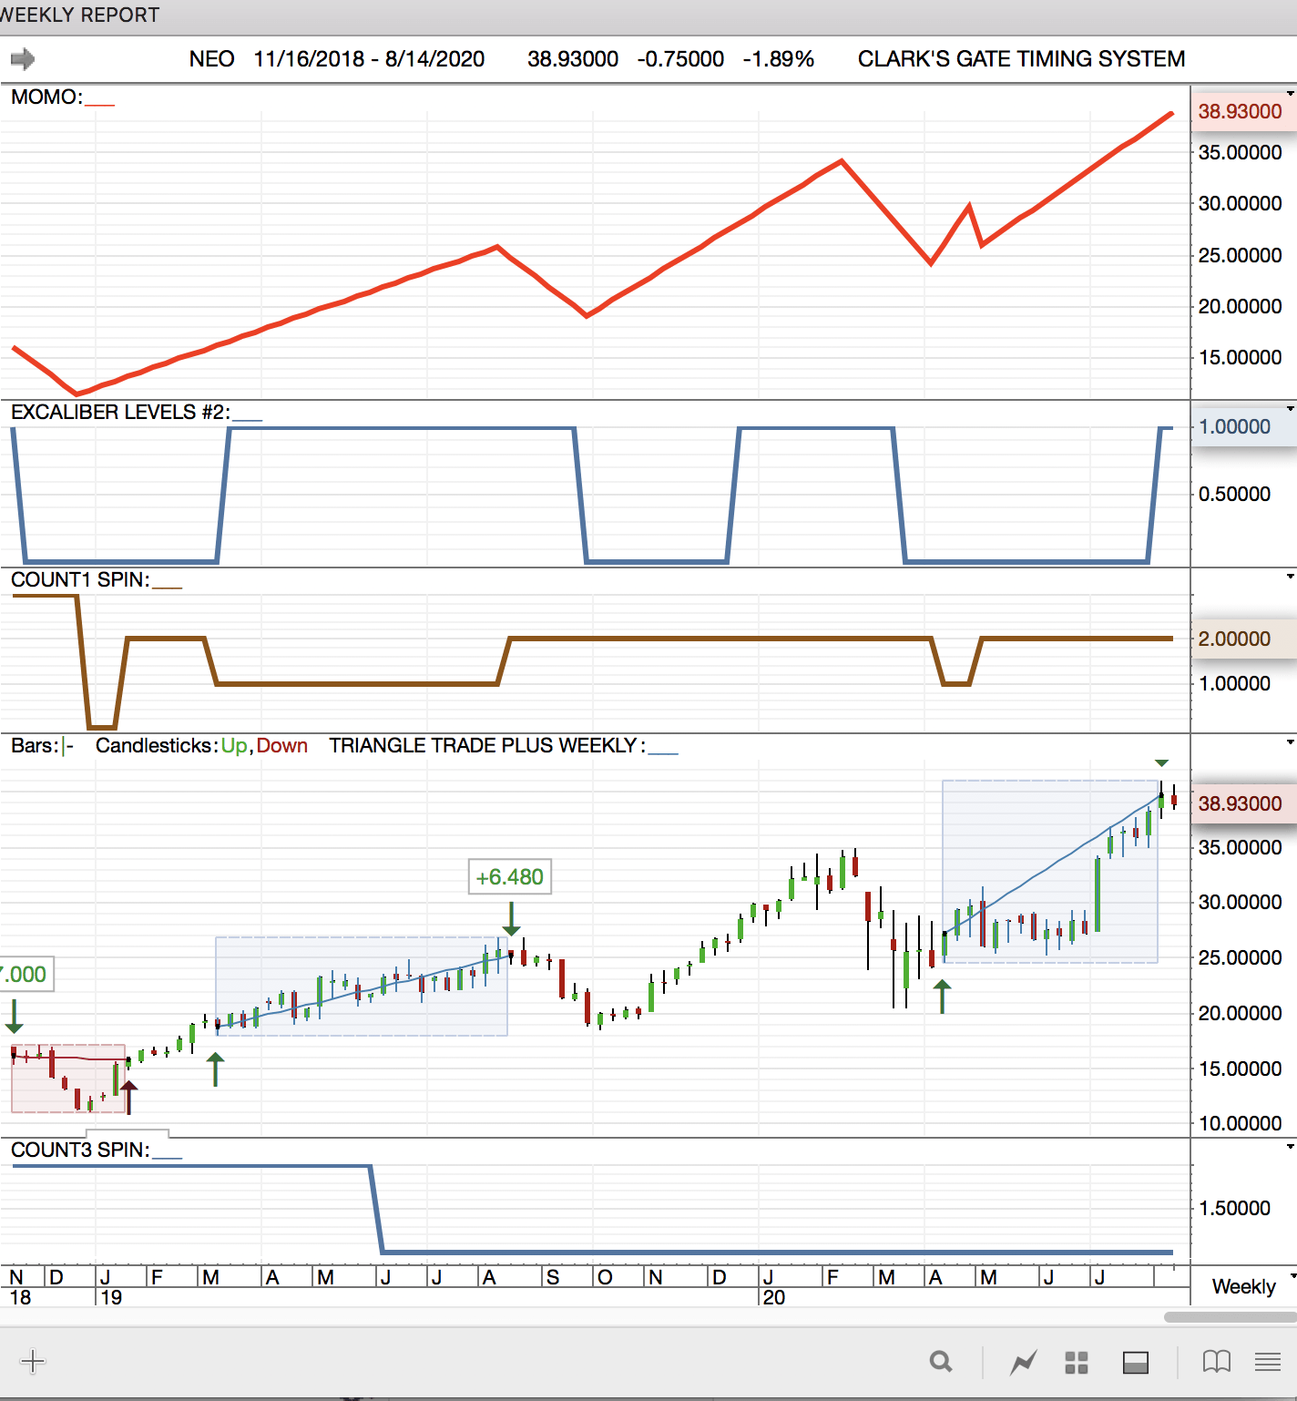Click the header last price 38.93000
1297x1401 pixels.
573,59
